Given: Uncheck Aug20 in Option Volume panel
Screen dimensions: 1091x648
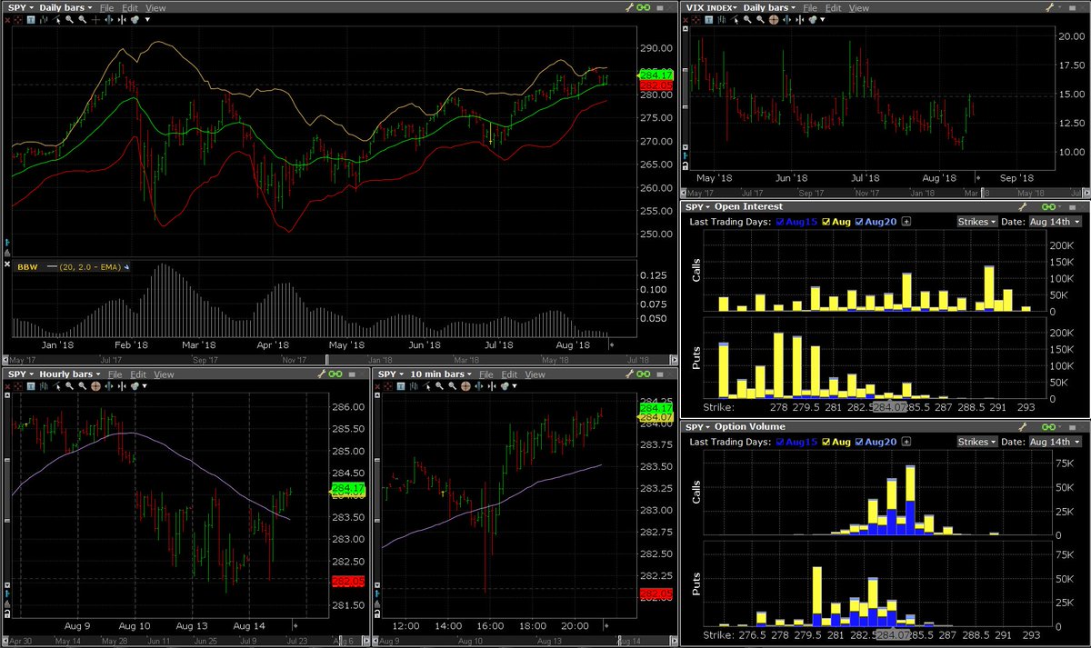Looking at the screenshot, I should (858, 442).
